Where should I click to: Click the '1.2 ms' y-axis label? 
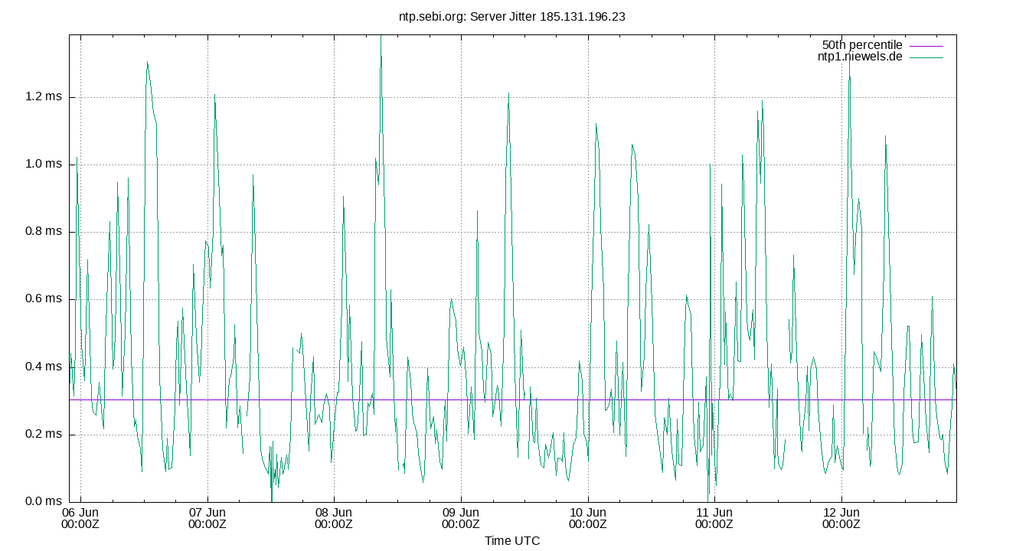coord(44,97)
